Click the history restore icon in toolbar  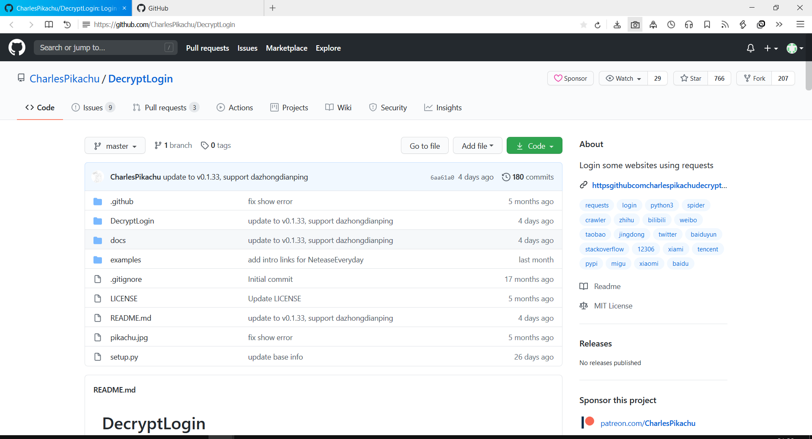pyautogui.click(x=67, y=25)
